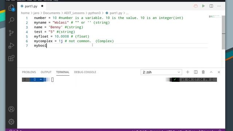Screen dimensions: 233x131
Task: Click the breadcrumb ellipsis after part1.py
Action: [127, 13]
